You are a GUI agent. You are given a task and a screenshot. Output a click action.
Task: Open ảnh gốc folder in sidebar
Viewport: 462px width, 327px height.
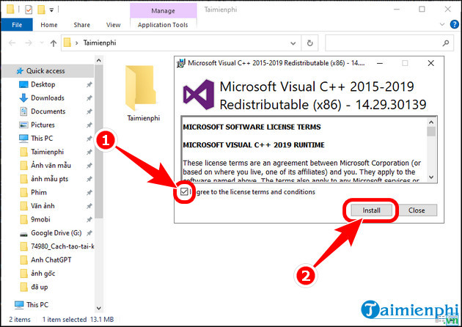tap(43, 273)
